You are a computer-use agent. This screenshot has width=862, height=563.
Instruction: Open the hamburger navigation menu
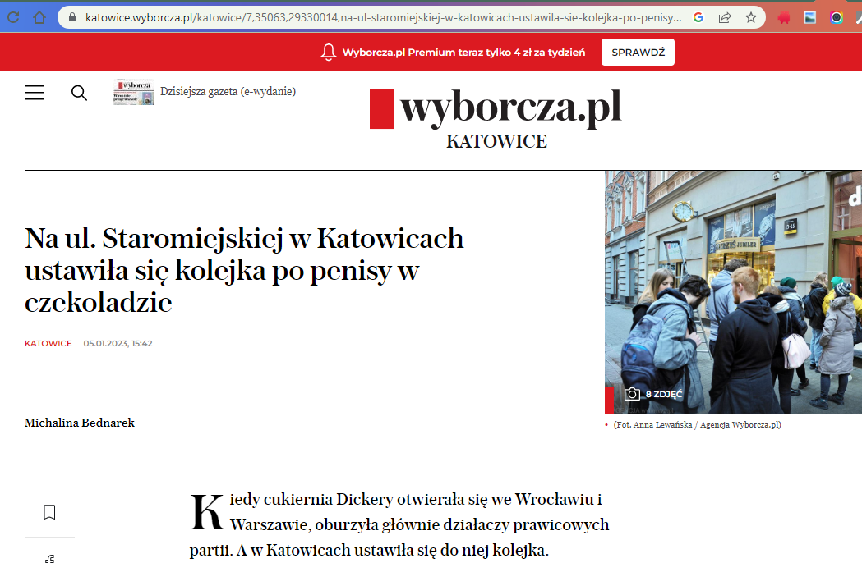pos(35,93)
